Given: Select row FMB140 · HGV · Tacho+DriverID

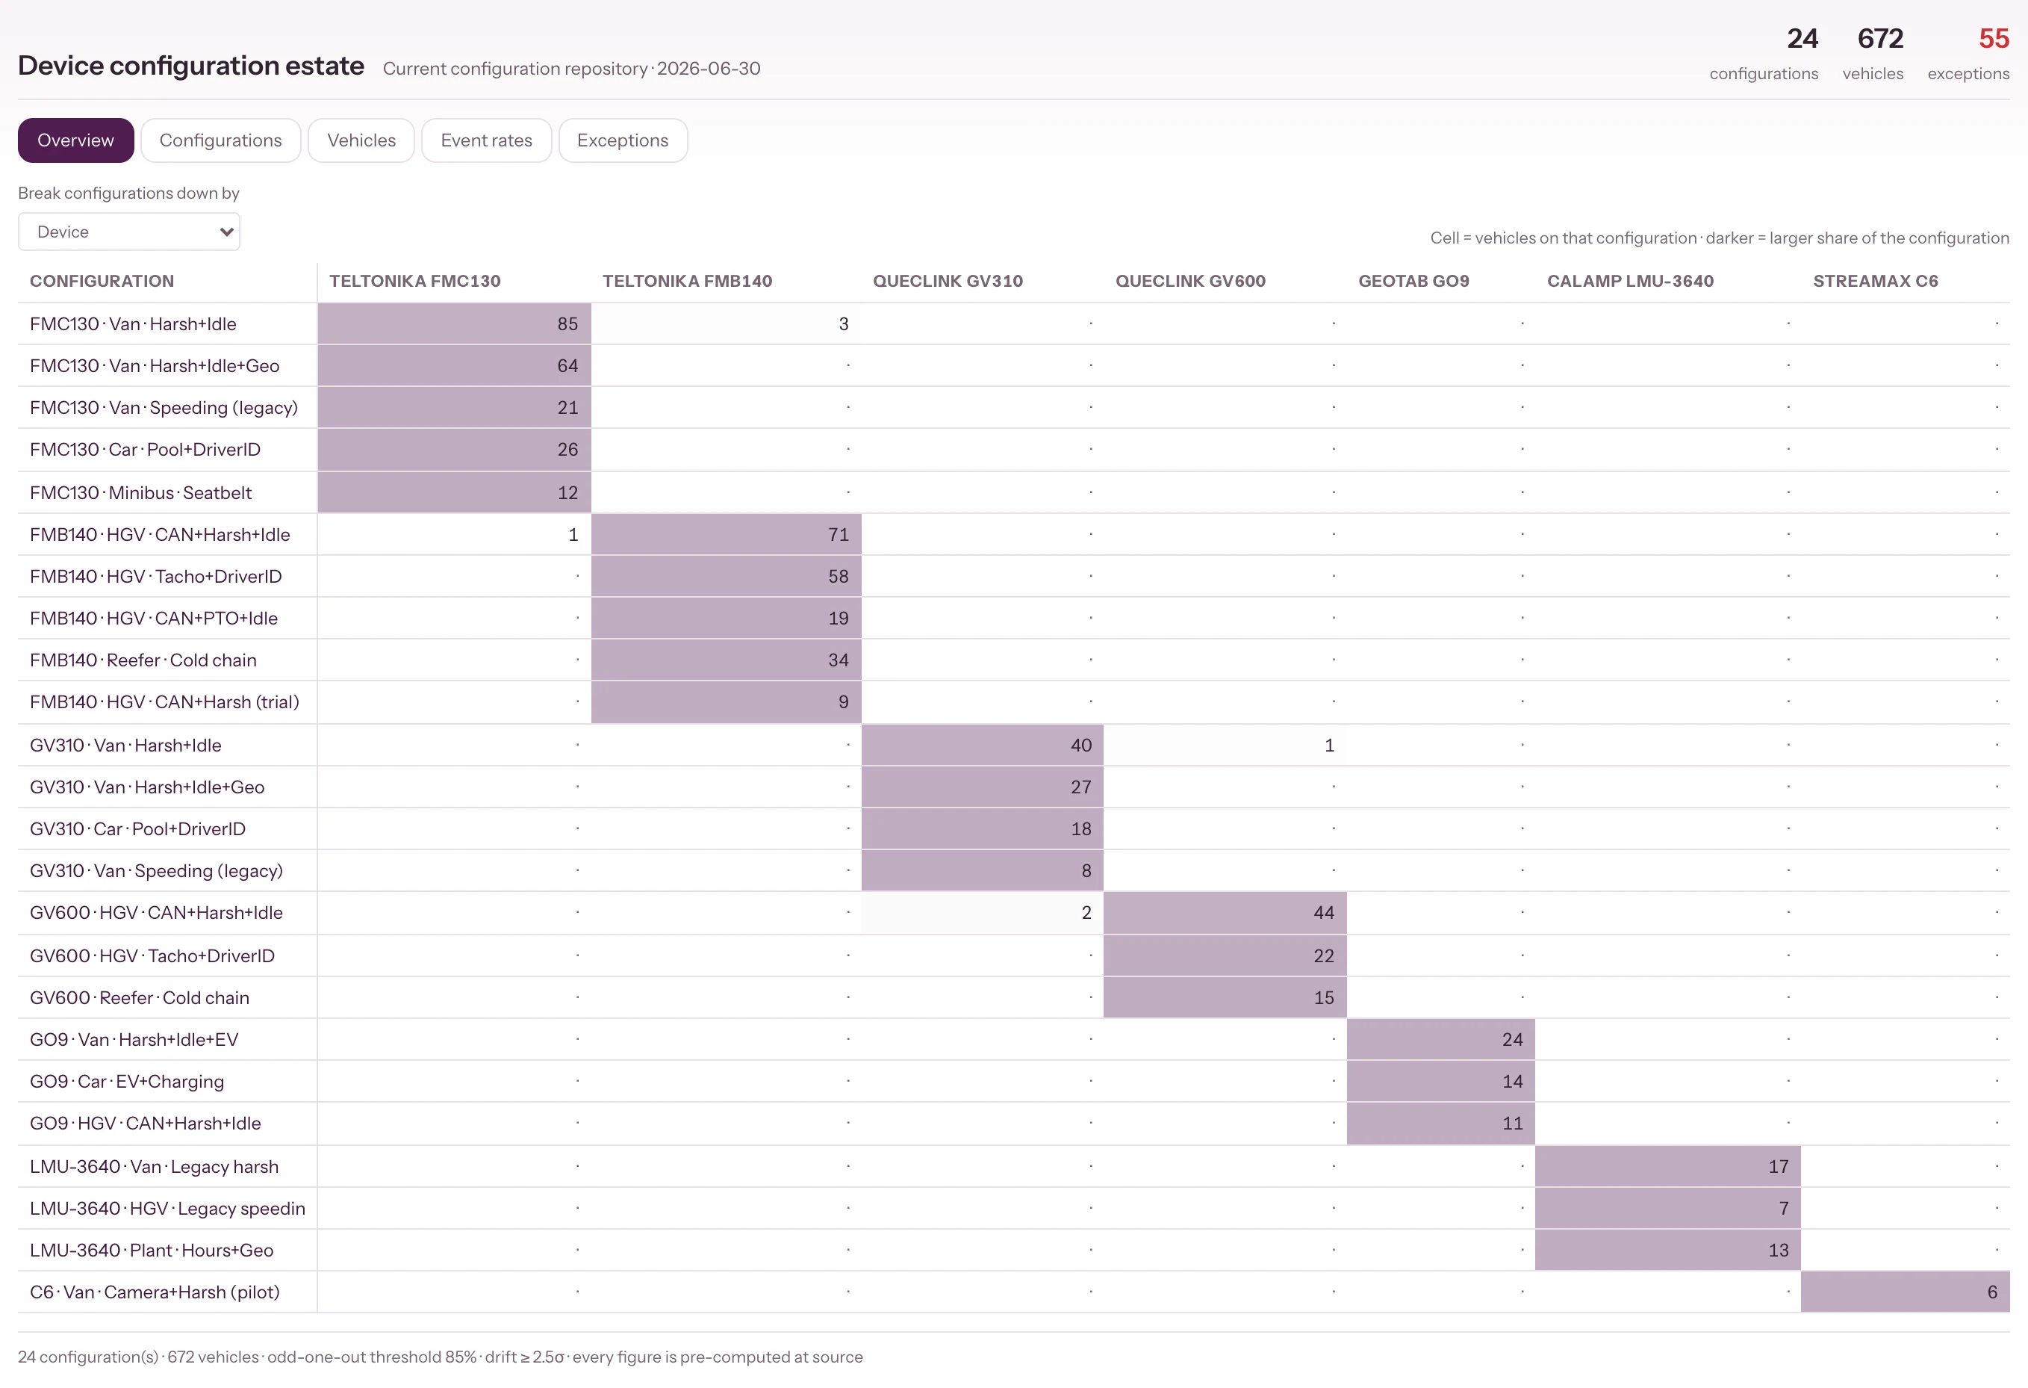Looking at the screenshot, I should pyautogui.click(x=1014, y=576).
